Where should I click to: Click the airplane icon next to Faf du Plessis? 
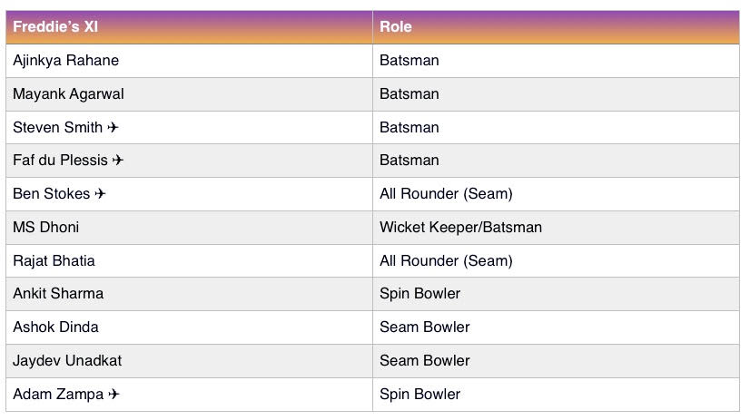coord(118,160)
